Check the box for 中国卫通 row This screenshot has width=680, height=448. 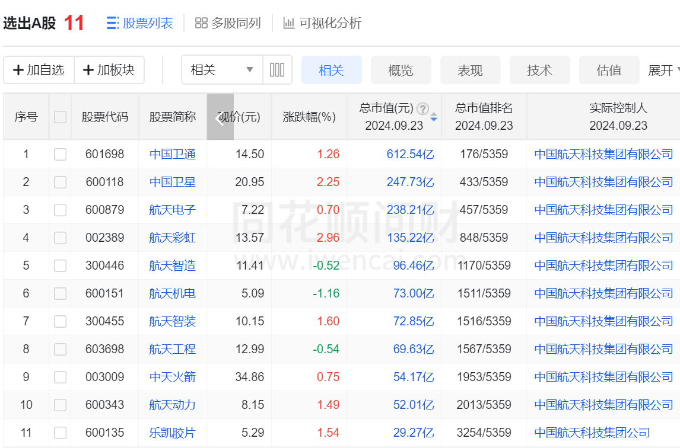(60, 154)
